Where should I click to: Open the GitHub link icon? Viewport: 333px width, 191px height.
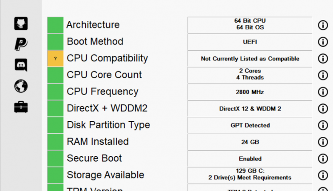click(21, 24)
